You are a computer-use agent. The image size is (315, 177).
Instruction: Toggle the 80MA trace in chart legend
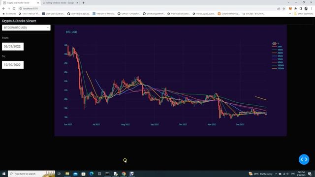278,62
